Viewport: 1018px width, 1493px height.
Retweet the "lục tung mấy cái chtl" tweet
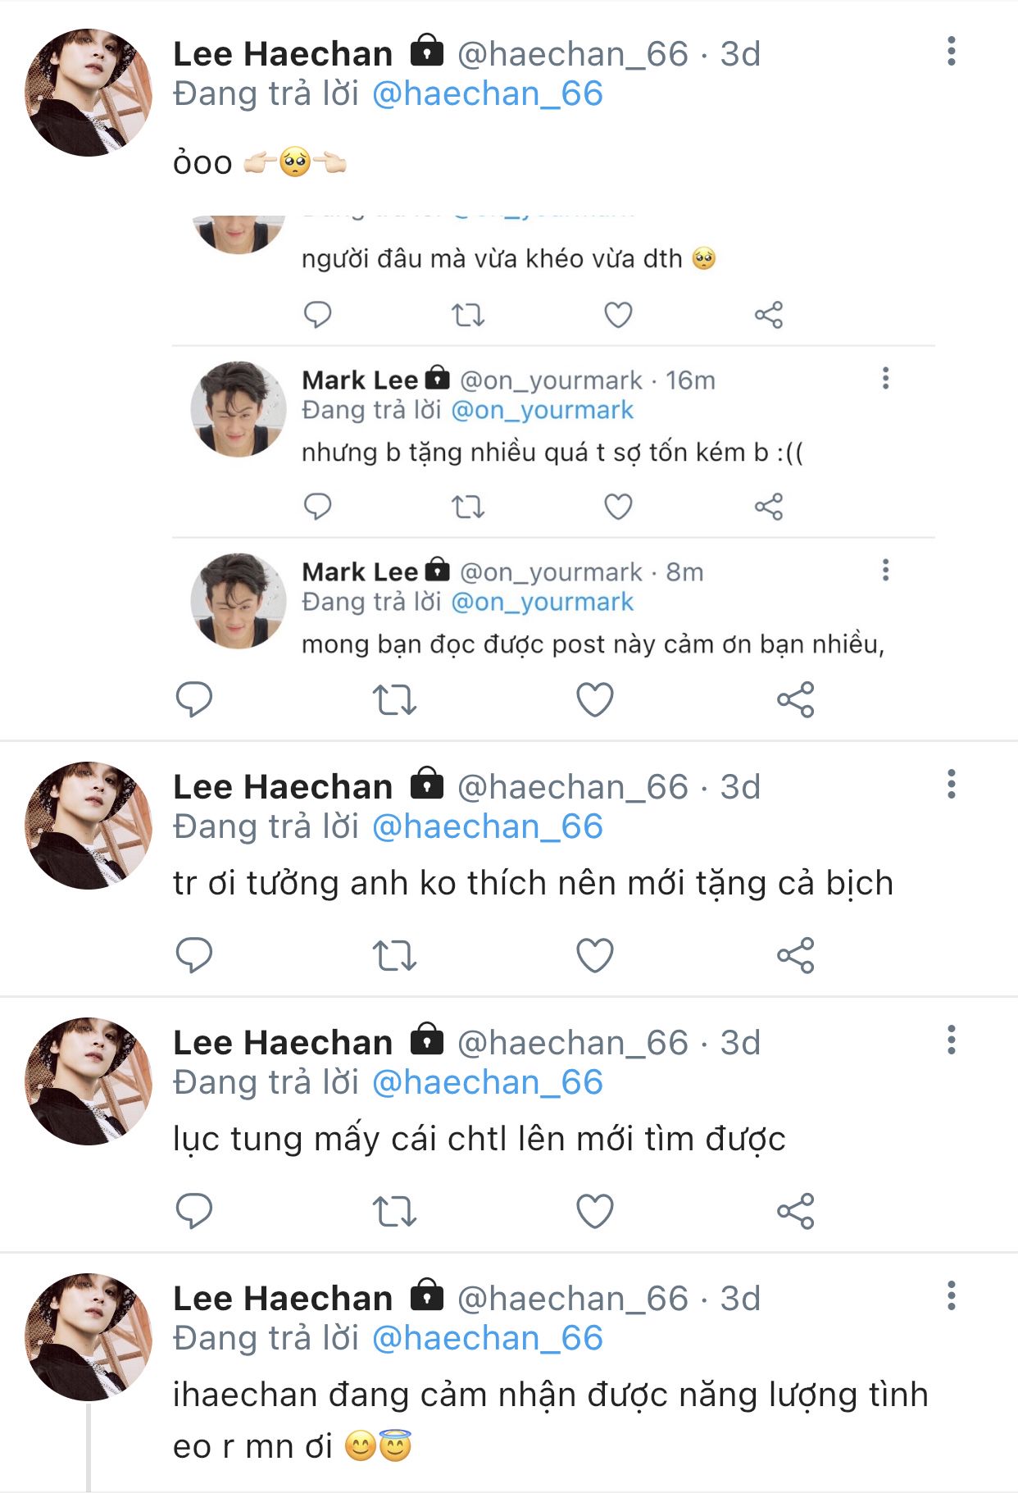pyautogui.click(x=394, y=1211)
